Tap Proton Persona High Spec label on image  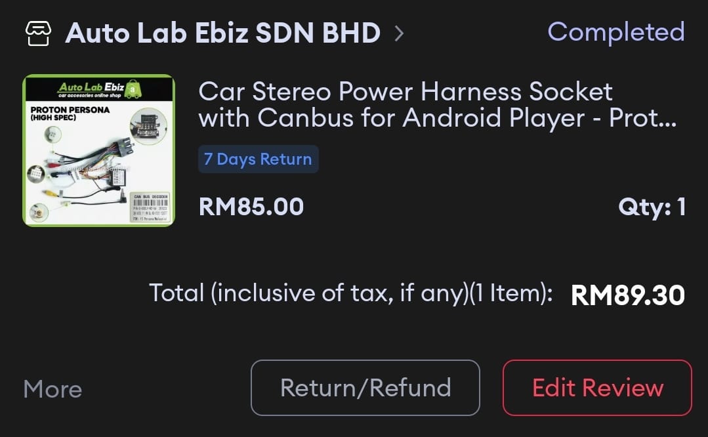[70, 113]
